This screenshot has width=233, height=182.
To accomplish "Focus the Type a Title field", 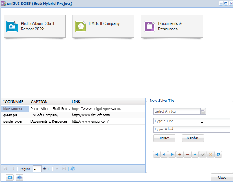I will 192,121.
